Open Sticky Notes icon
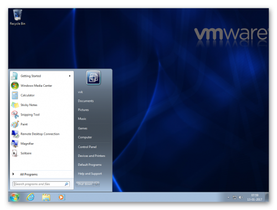Viewport: 277px width, 210px height. tap(15, 105)
